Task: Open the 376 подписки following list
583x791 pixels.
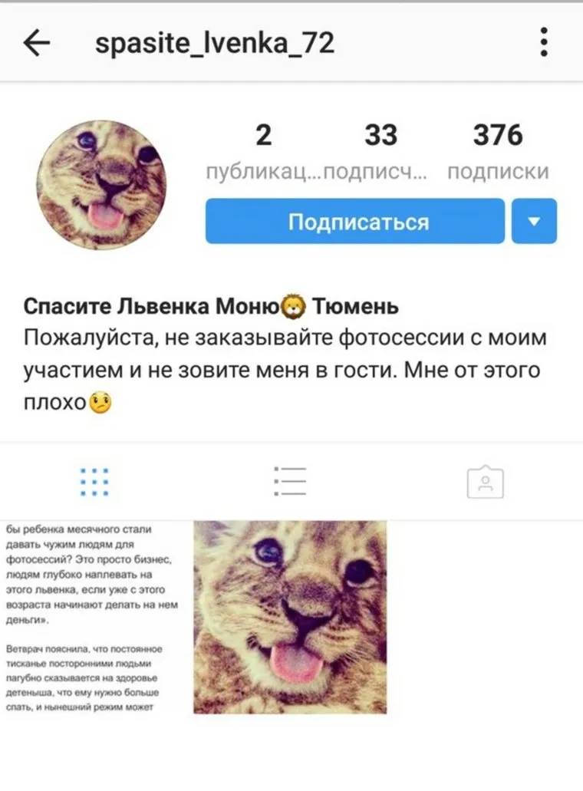Action: [498, 135]
